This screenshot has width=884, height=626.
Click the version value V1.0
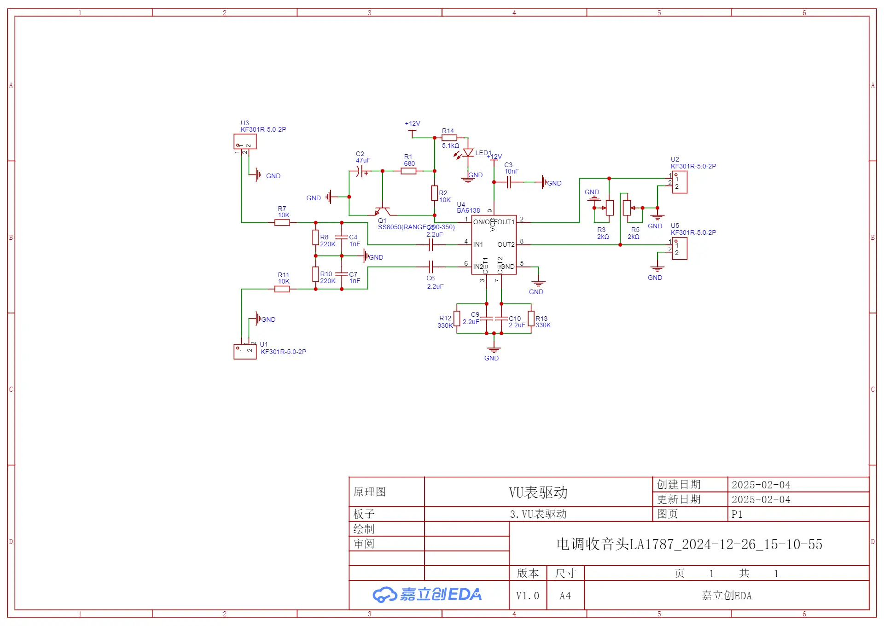(x=527, y=596)
